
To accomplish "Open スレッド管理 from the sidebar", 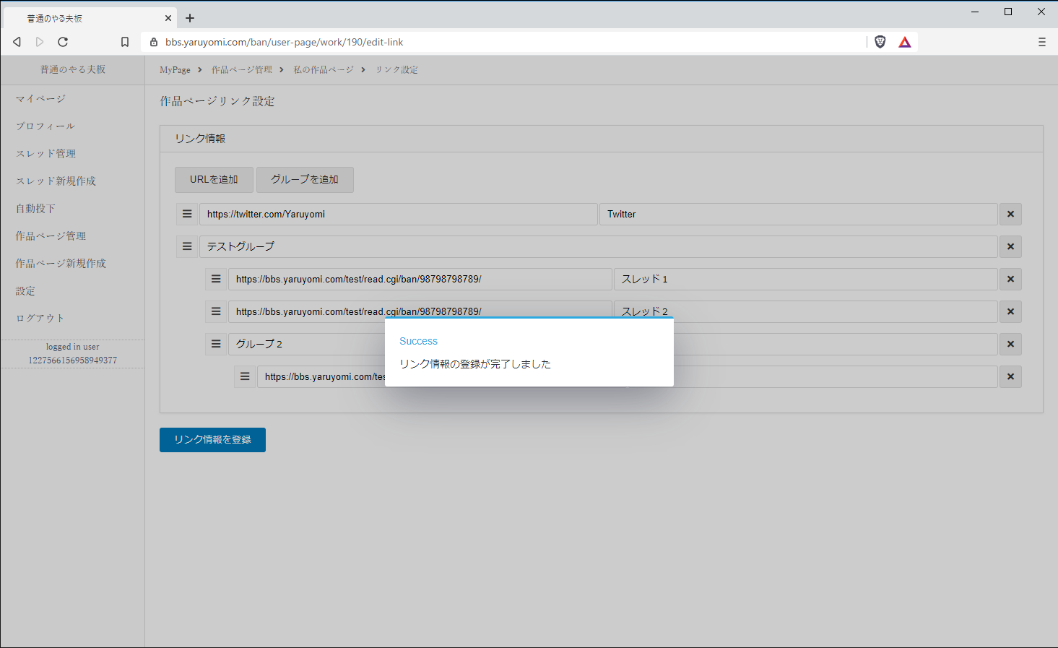I will [45, 153].
